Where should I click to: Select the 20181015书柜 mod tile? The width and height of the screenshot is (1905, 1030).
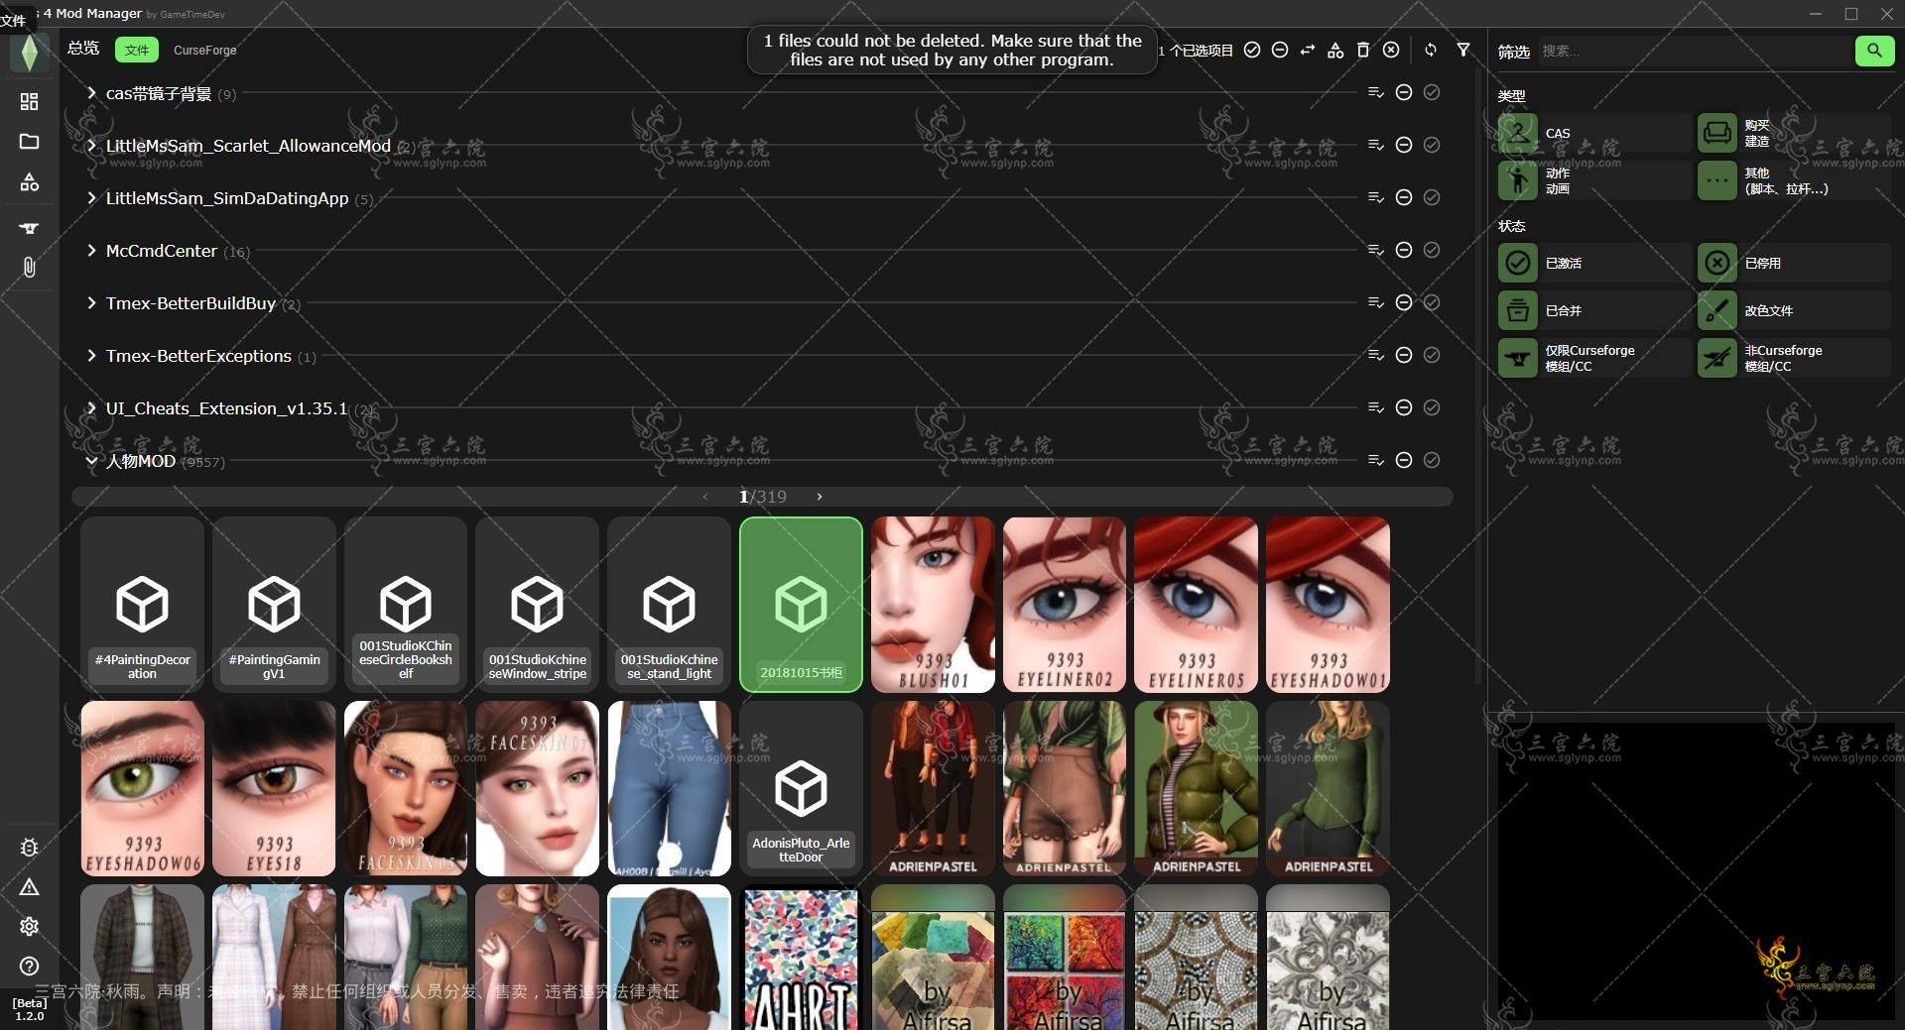point(801,604)
